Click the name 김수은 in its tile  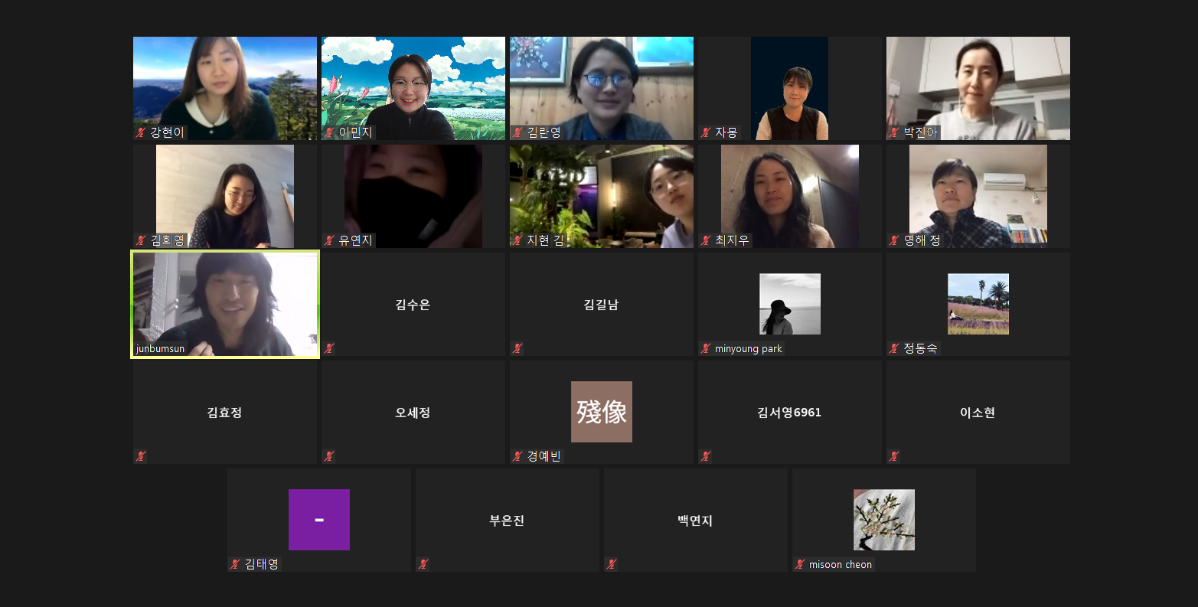click(x=413, y=305)
